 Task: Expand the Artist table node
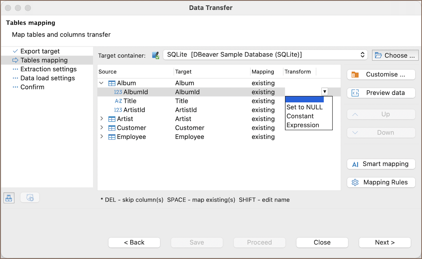(101, 119)
